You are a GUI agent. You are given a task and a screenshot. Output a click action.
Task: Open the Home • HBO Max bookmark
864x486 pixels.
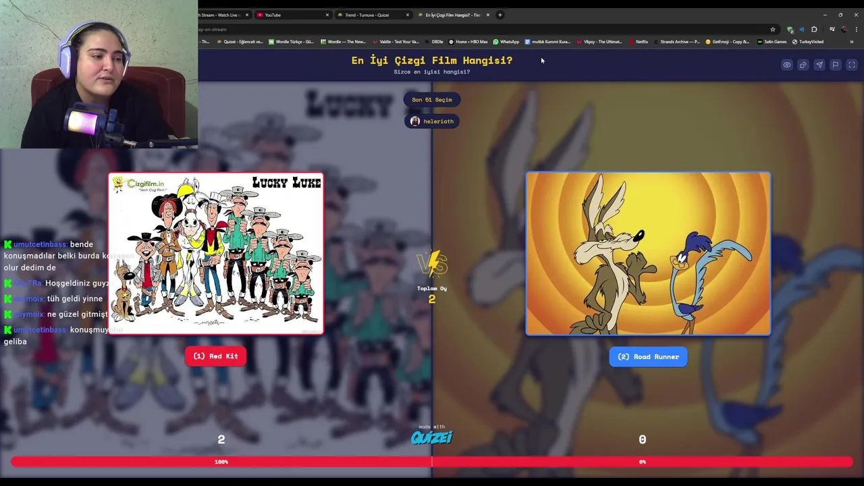[468, 42]
